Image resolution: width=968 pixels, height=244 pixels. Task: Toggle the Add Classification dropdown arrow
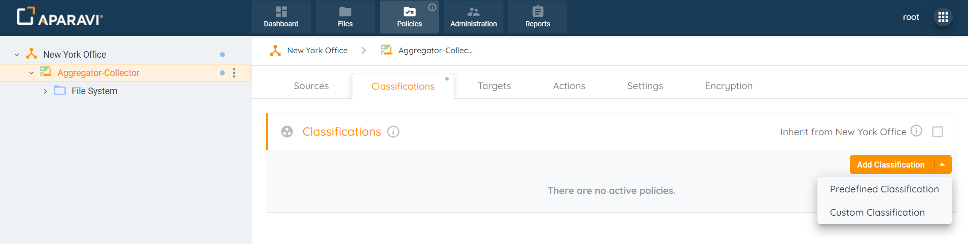coord(942,165)
